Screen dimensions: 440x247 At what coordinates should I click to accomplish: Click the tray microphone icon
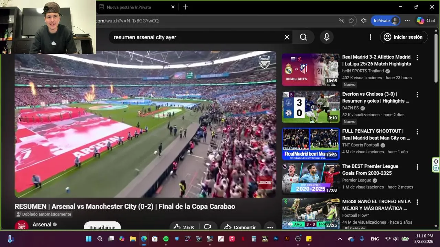tap(362, 239)
